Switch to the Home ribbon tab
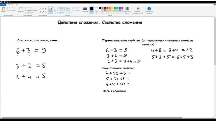This screenshot has height=121, width=216. (x=10, y=5)
